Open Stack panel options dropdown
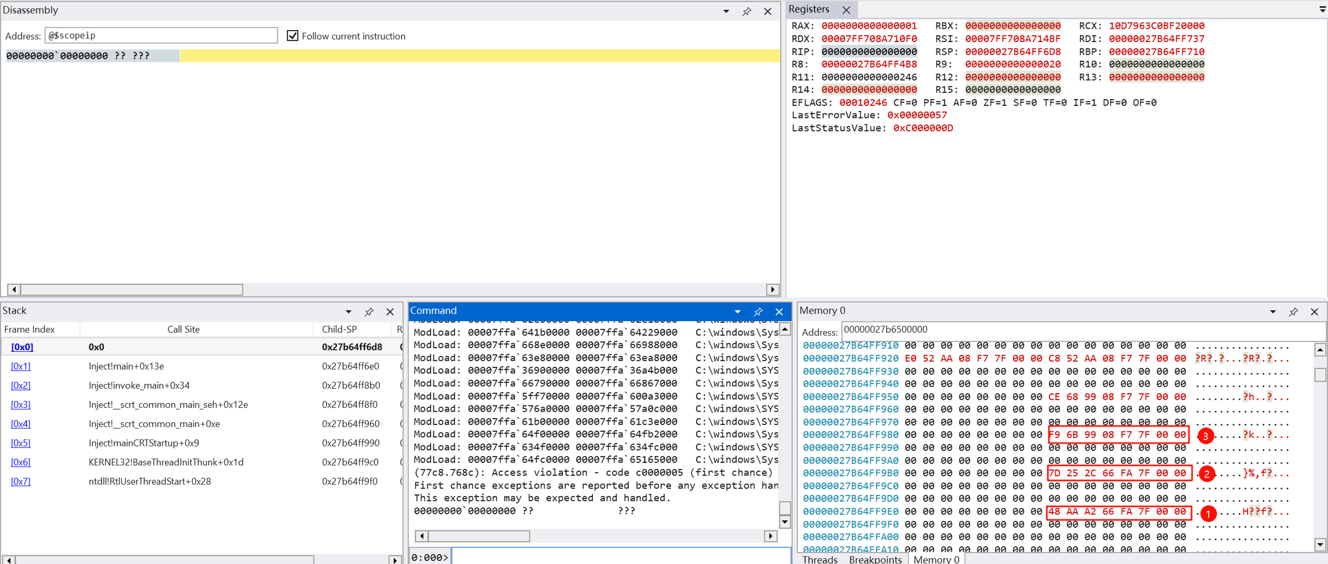This screenshot has height=564, width=1328. tap(348, 311)
